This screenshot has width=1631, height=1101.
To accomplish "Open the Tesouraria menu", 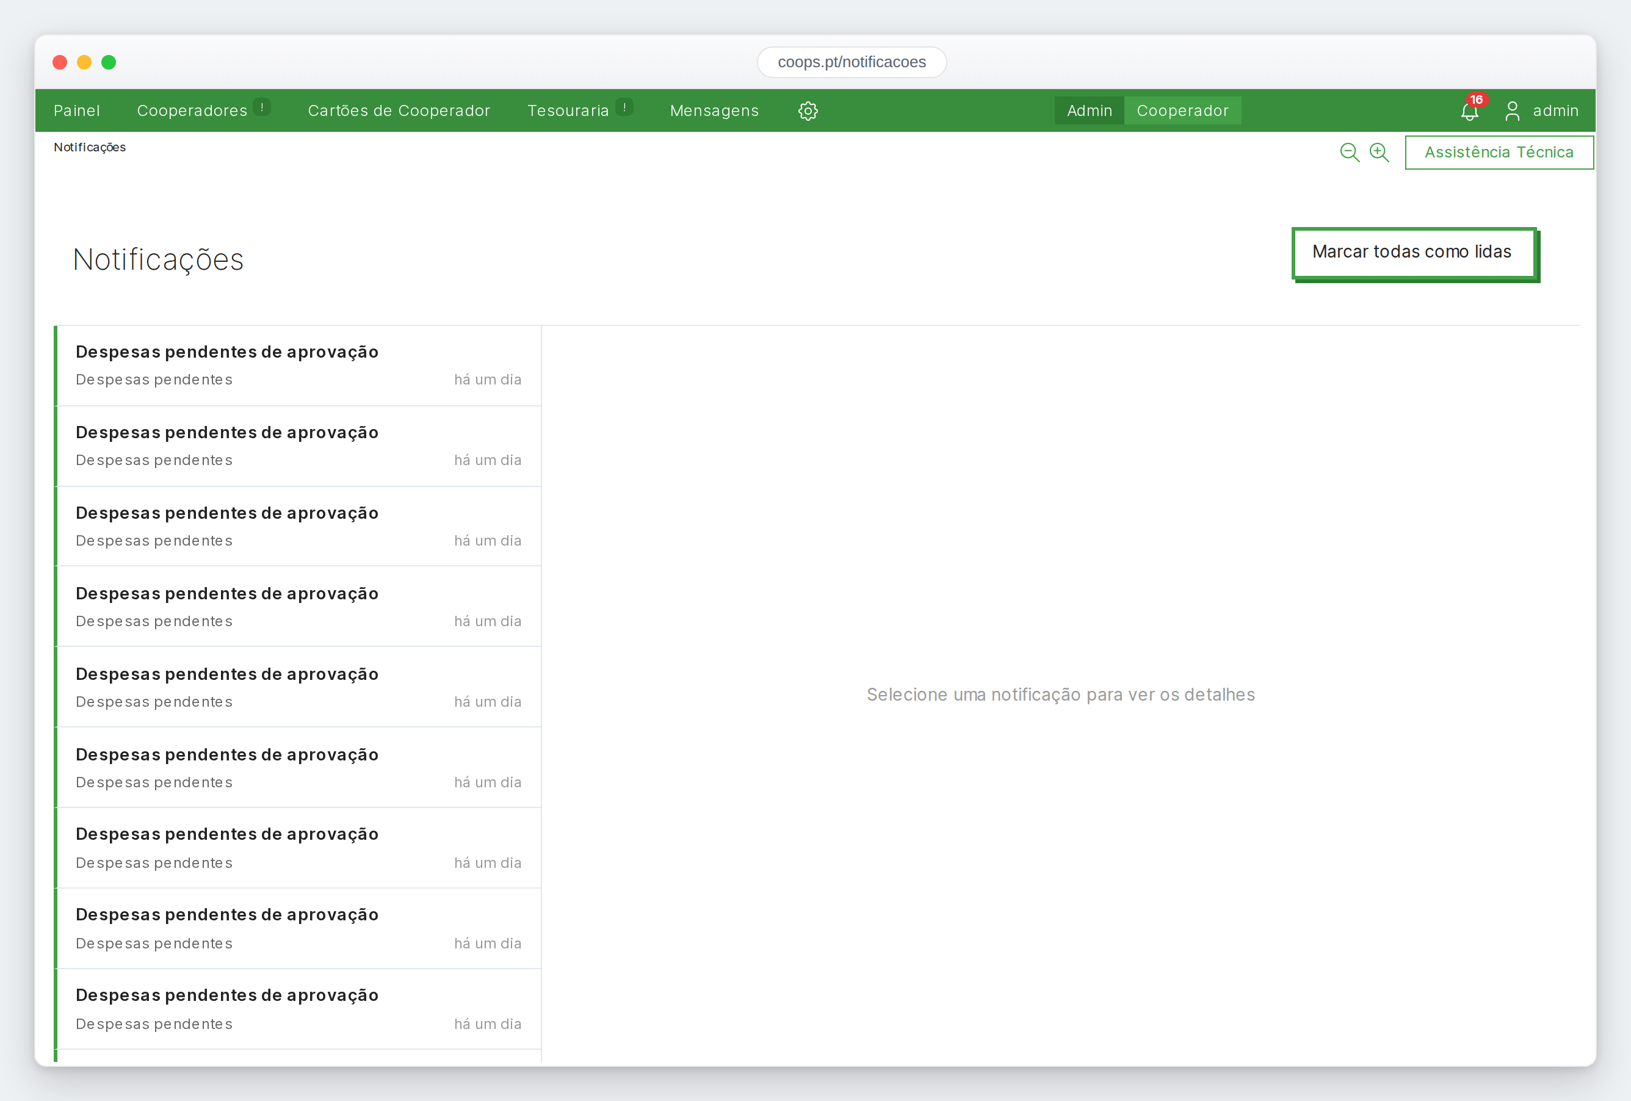I will (568, 111).
